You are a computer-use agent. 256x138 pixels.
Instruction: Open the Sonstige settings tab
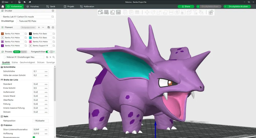tap(50, 62)
